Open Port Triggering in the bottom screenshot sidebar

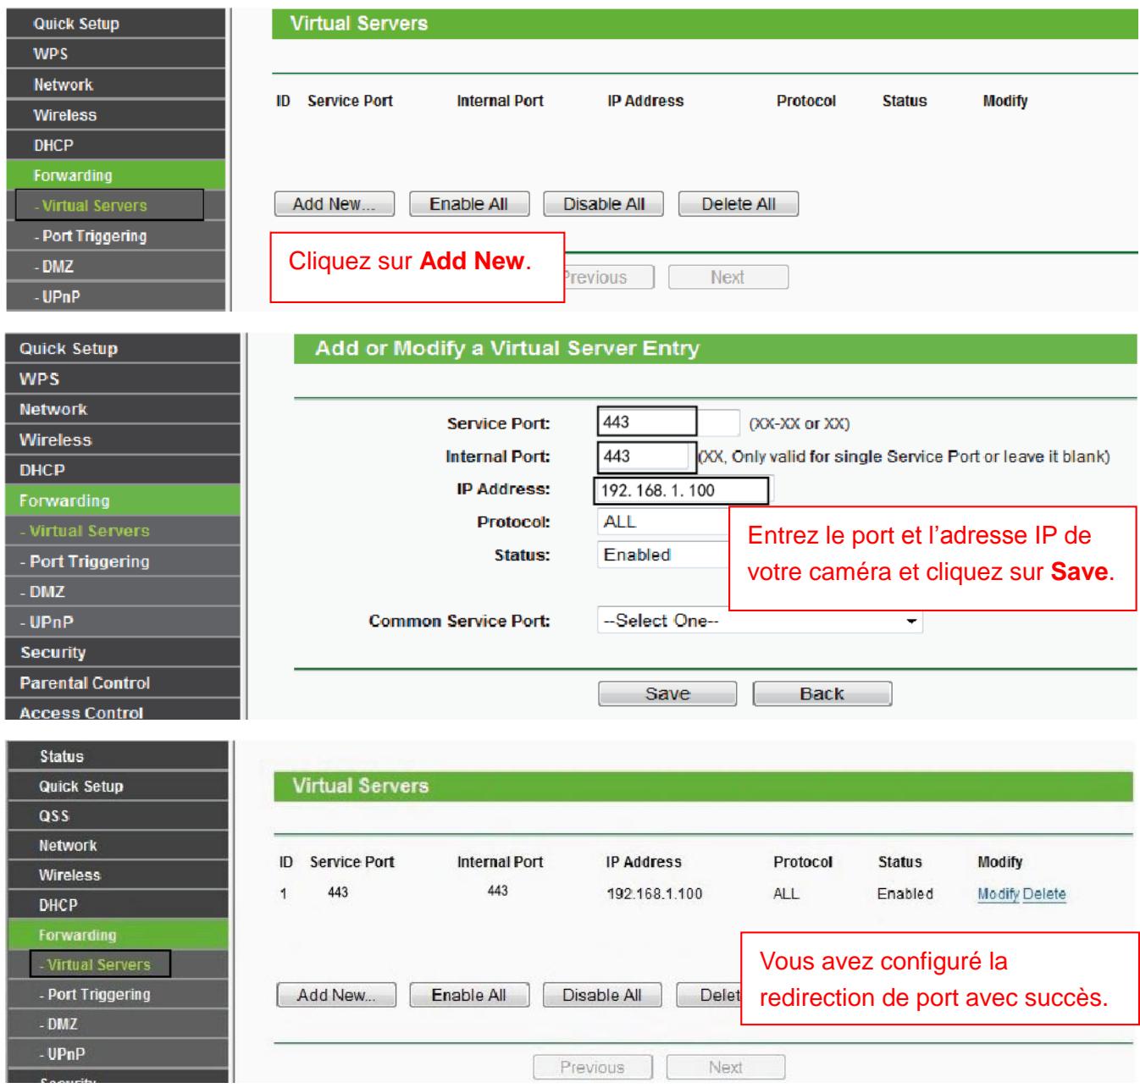pos(118,995)
